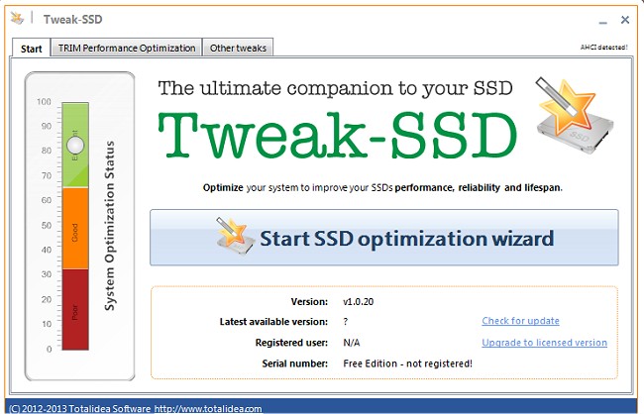Start the SSD optimization wizard

point(384,238)
